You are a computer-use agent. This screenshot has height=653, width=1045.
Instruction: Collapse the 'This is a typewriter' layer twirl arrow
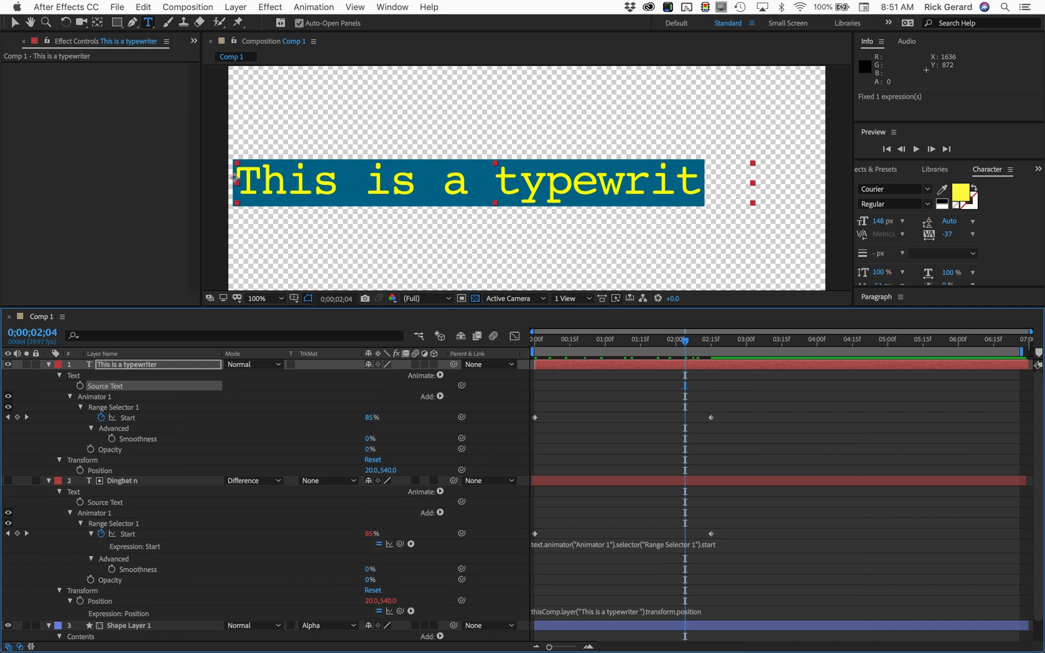[x=49, y=364]
